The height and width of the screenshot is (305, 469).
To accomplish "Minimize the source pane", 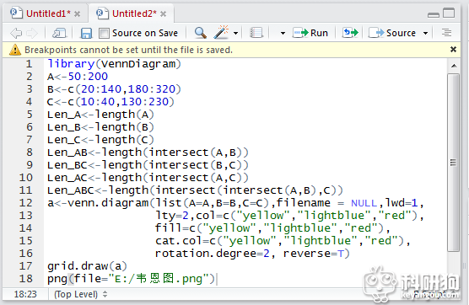I will (433, 14).
